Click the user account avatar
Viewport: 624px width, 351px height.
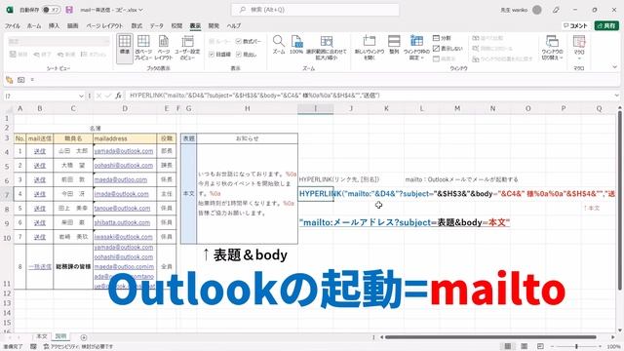click(537, 10)
